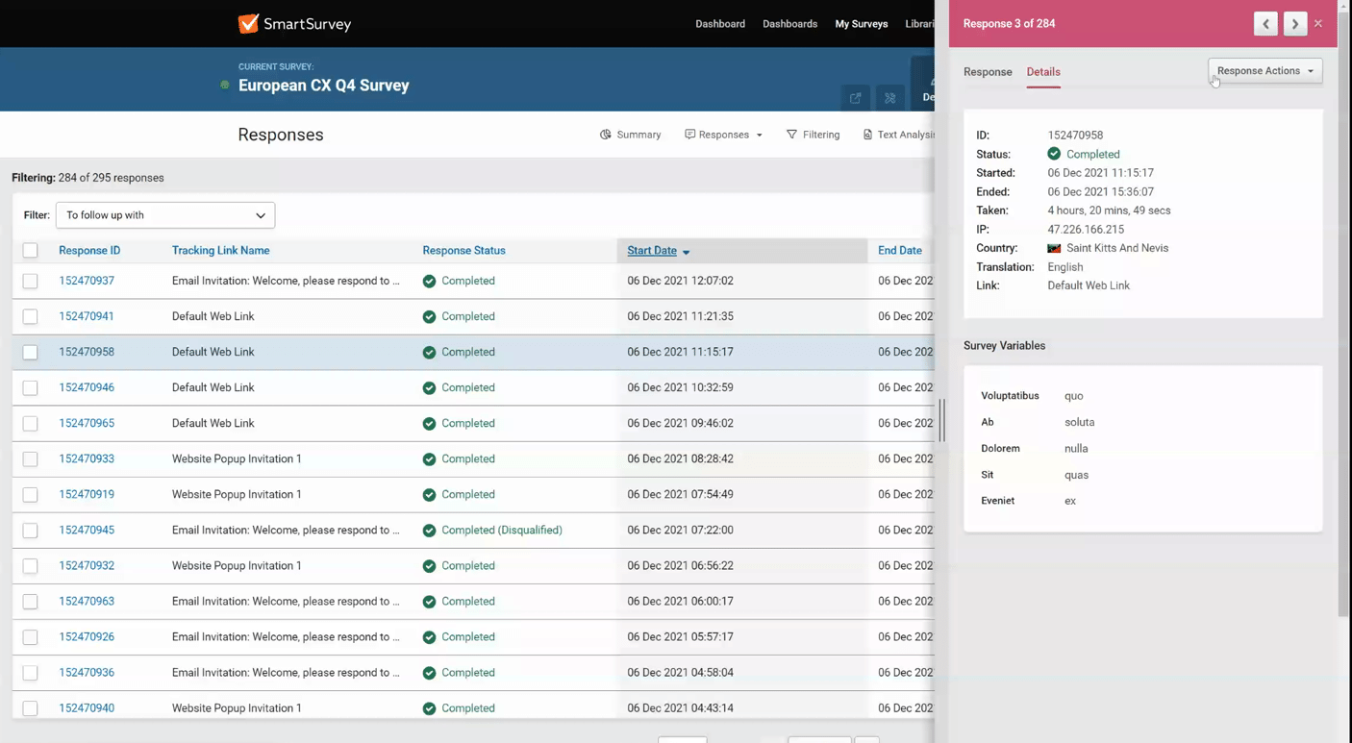The width and height of the screenshot is (1352, 743).
Task: Open the survey external link icon
Action: coord(855,98)
